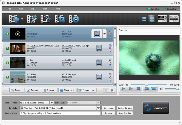Open the Clip scissors tool icon
Image resolution: width=182 pixels, height=125 pixels.
(x=46, y=19)
